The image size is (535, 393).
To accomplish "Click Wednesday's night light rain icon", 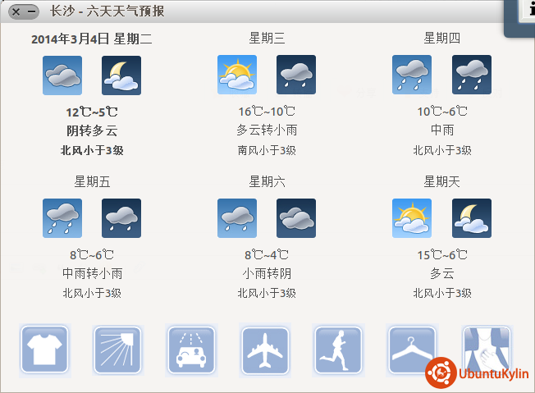I will point(296,75).
